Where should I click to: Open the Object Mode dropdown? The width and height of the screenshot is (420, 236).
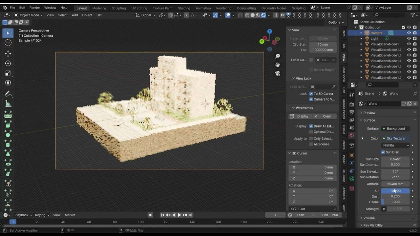point(28,15)
